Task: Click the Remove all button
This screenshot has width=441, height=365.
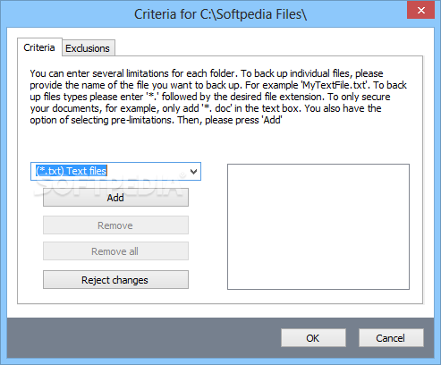Action: 115,251
